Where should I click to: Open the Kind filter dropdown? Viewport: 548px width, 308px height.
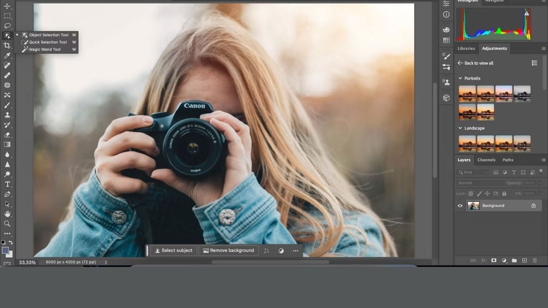[472, 172]
